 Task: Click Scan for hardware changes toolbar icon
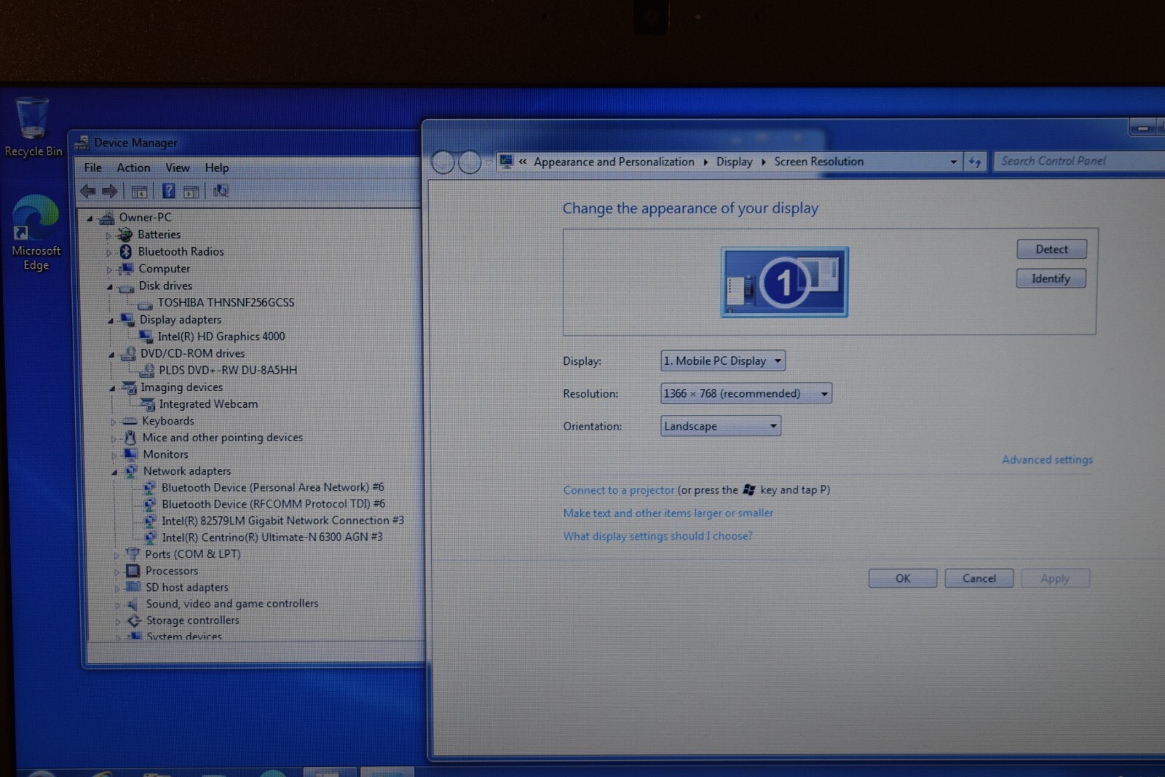pos(221,192)
